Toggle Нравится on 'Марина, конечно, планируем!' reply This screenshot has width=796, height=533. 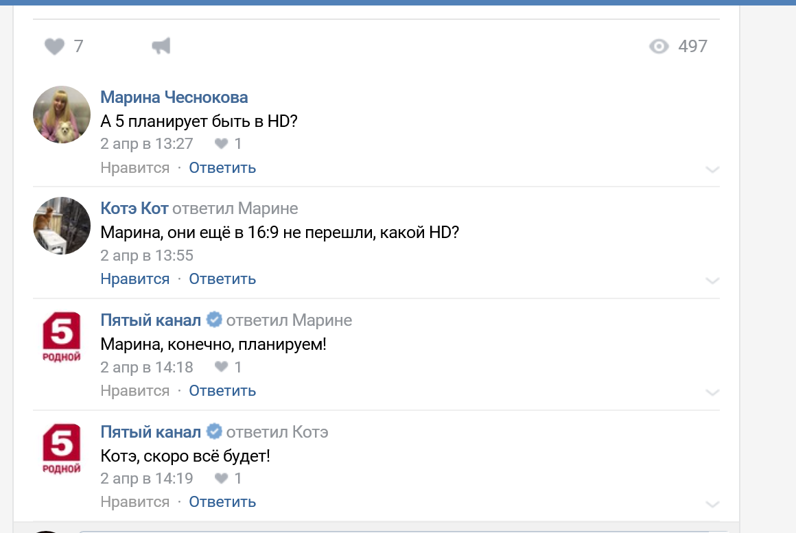pyautogui.click(x=134, y=391)
